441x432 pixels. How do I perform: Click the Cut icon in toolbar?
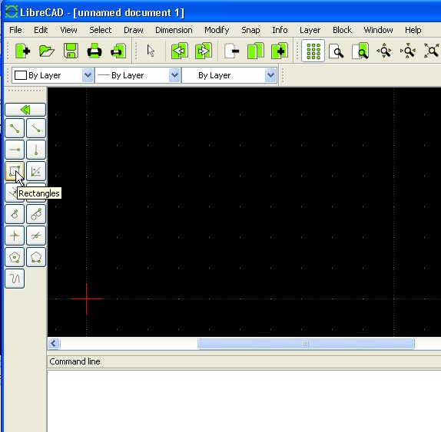coord(232,51)
